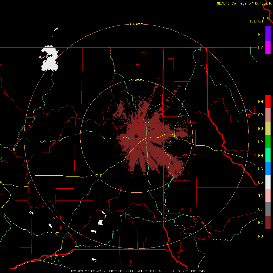Click the HHC product label
Screen dimensions: 273x273
pos(267,18)
